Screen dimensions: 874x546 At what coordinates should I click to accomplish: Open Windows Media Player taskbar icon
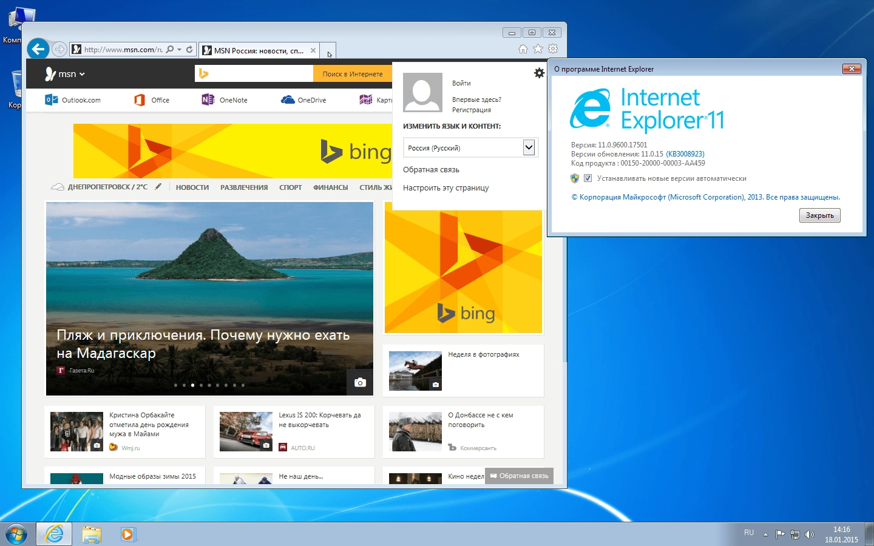(127, 534)
